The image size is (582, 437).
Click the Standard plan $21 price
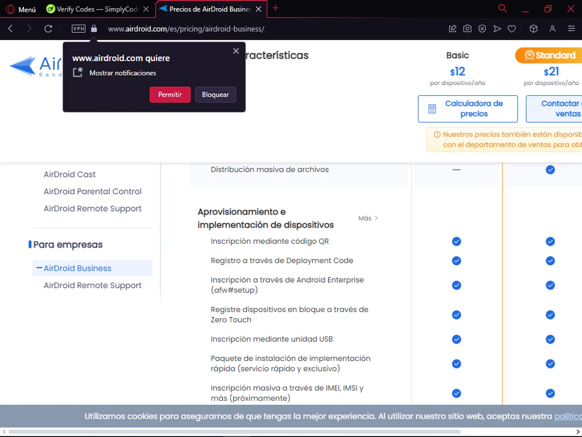tap(551, 71)
